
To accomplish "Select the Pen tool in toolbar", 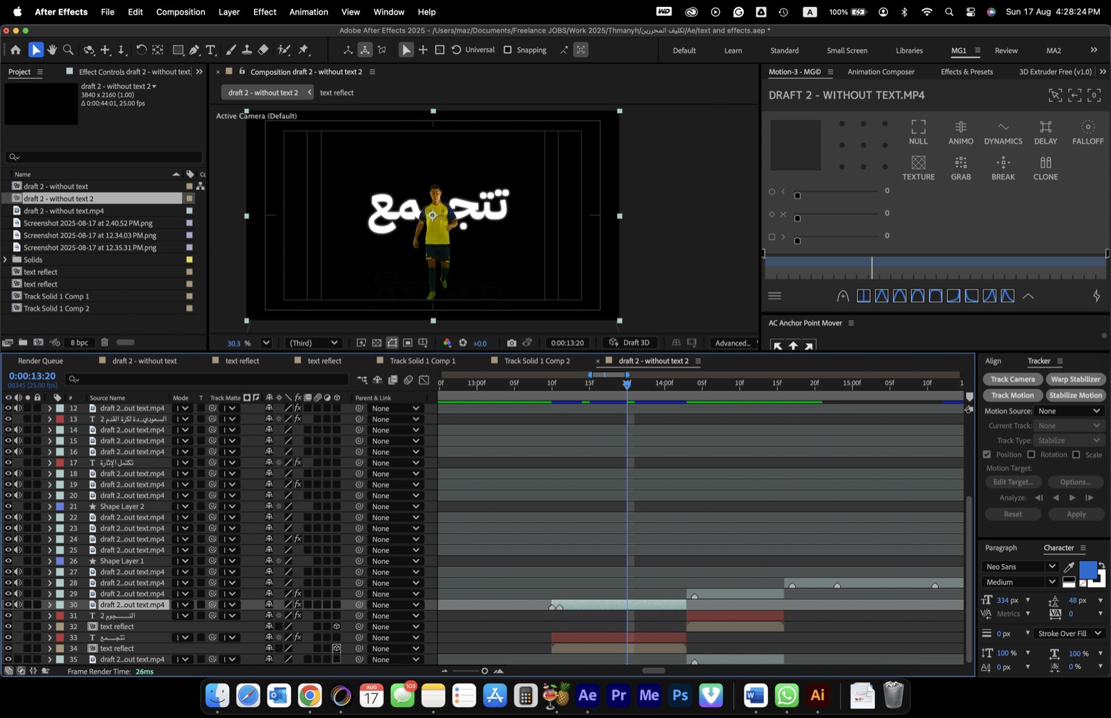I will (x=194, y=50).
